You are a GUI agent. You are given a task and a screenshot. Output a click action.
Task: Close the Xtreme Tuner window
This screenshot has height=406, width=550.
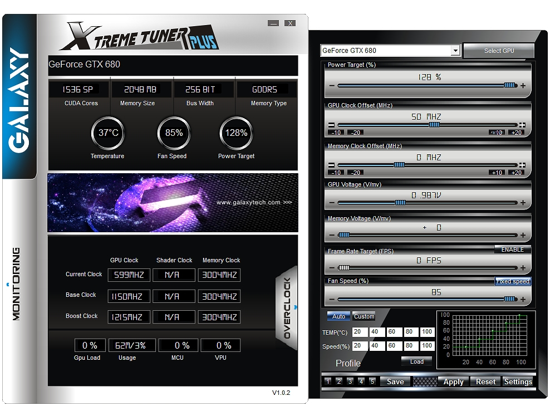(289, 23)
